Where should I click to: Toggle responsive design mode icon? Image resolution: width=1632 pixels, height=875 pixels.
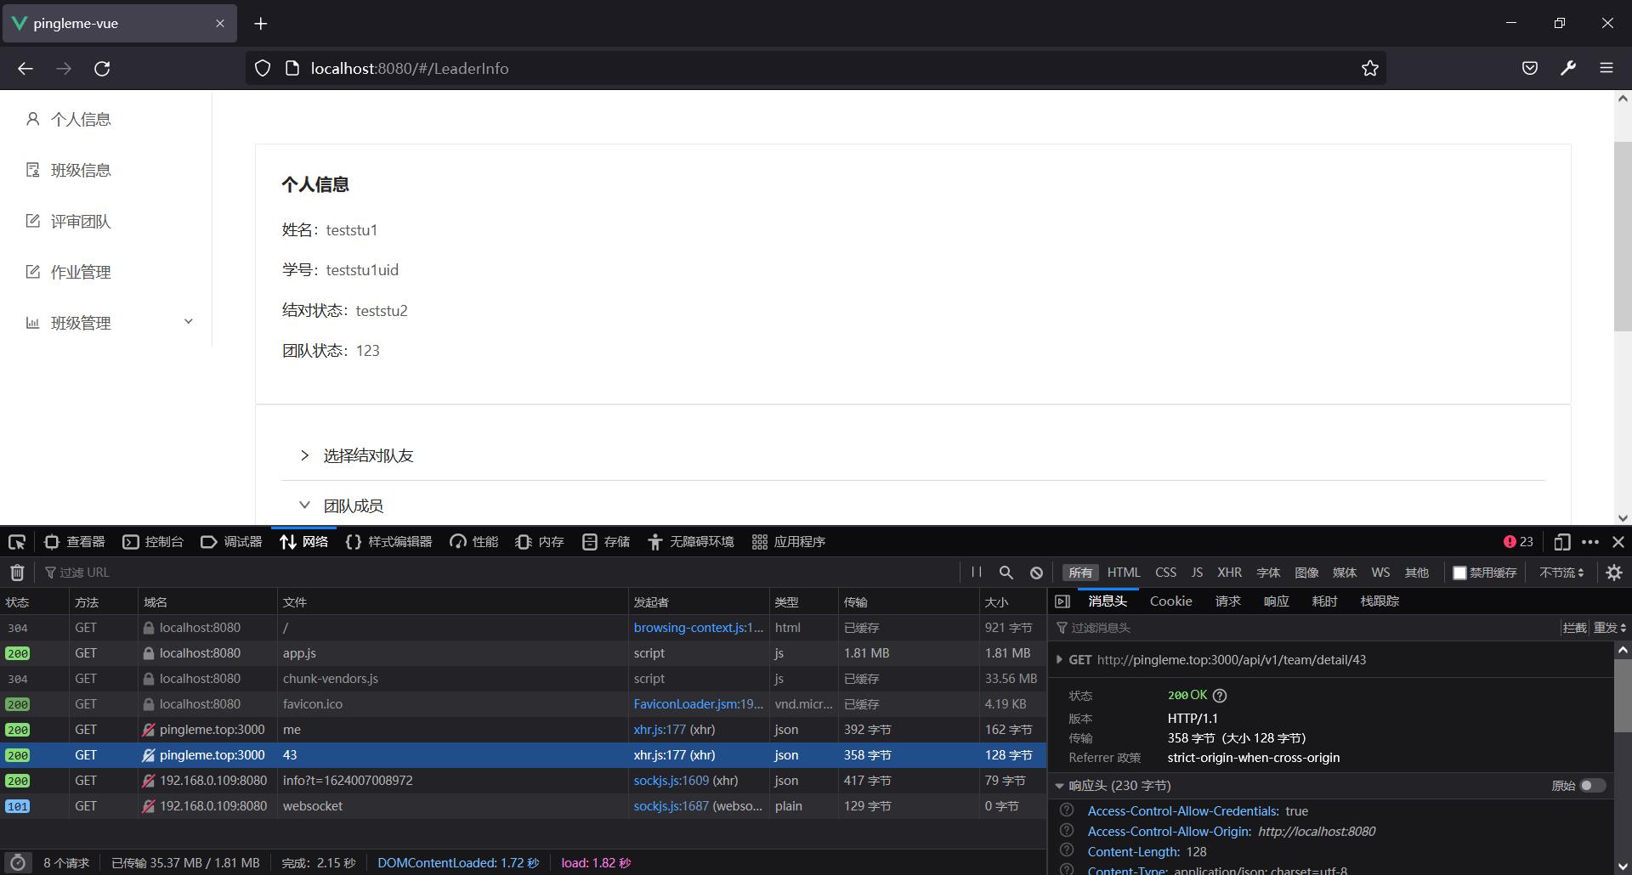pos(1562,542)
